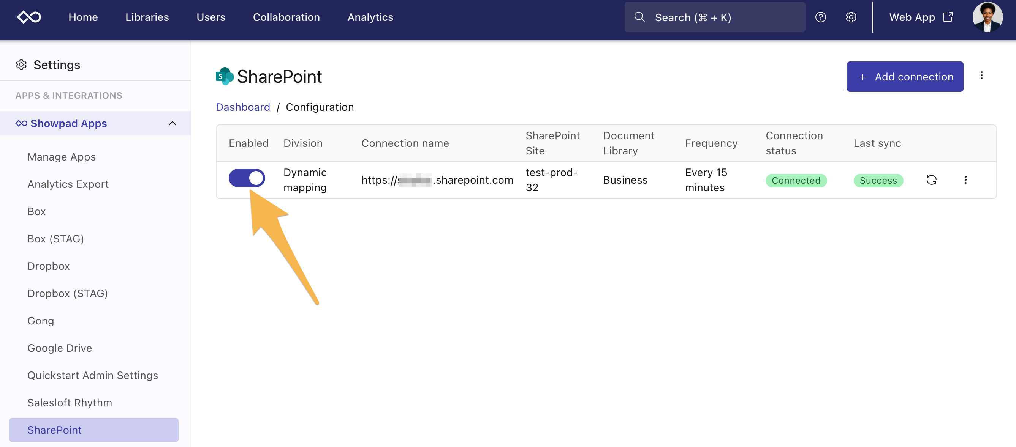Open the search bar magnifying glass

click(640, 17)
